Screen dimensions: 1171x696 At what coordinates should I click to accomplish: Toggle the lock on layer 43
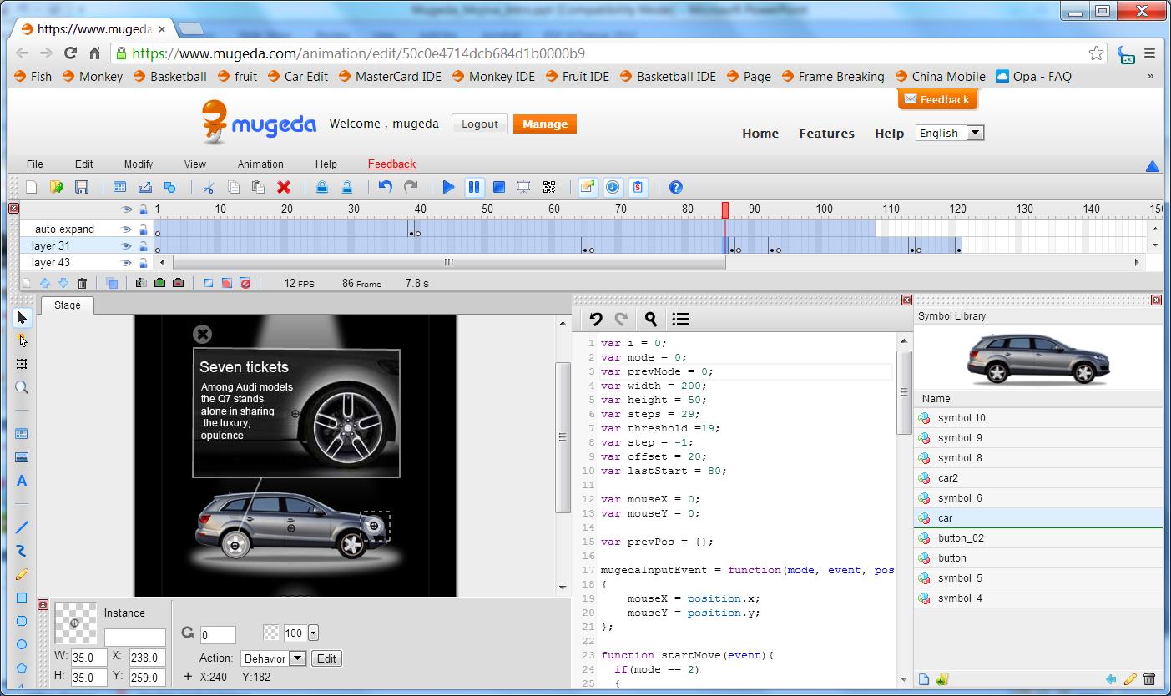coord(143,262)
